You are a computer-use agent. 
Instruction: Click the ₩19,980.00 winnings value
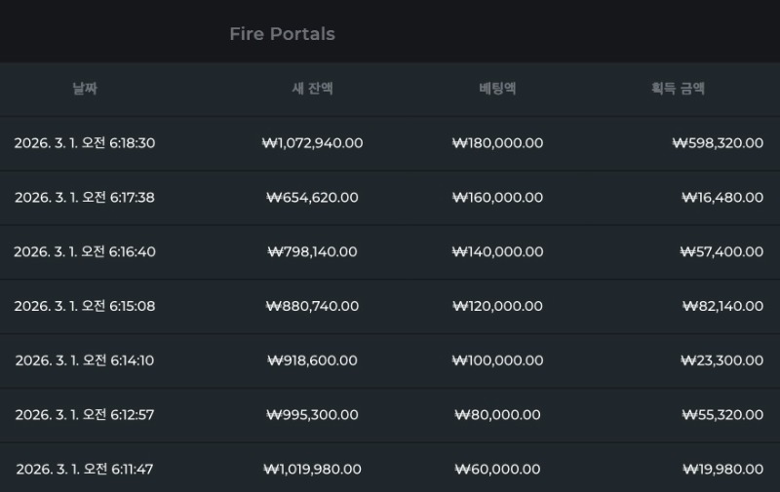[x=722, y=470]
